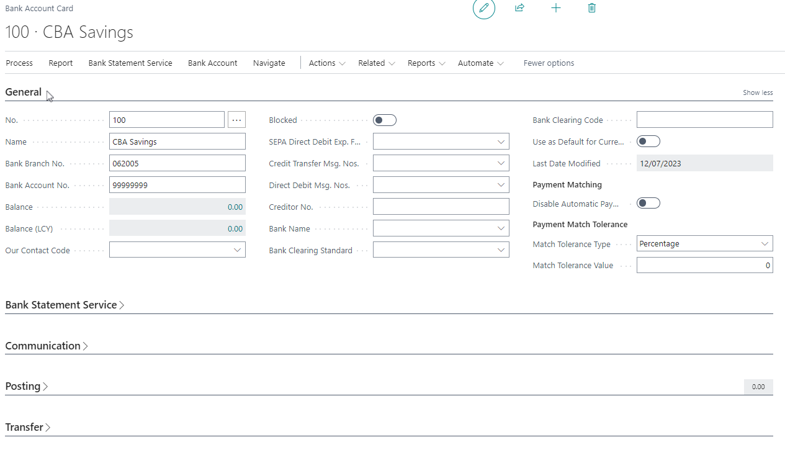This screenshot has width=785, height=450.
Task: Click Fewer options
Action: (x=549, y=63)
